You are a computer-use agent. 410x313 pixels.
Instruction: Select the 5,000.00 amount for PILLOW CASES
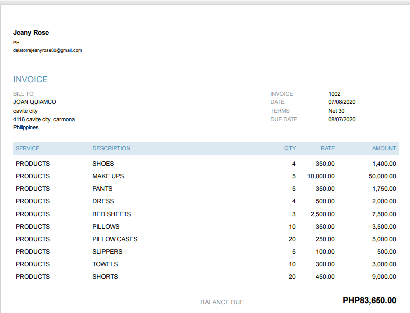pos(384,239)
